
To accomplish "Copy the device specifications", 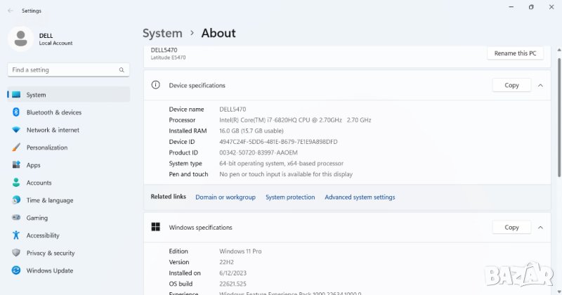I will (511, 85).
